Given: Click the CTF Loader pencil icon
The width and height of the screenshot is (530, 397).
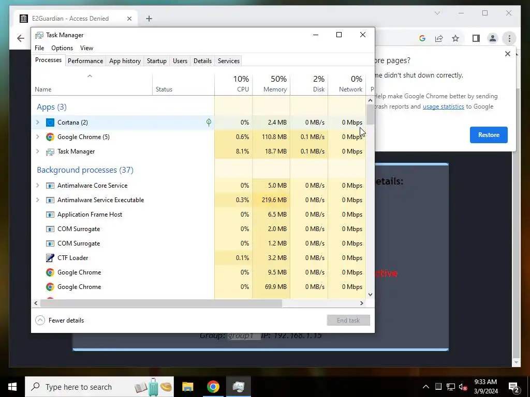Looking at the screenshot, I should 50,258.
